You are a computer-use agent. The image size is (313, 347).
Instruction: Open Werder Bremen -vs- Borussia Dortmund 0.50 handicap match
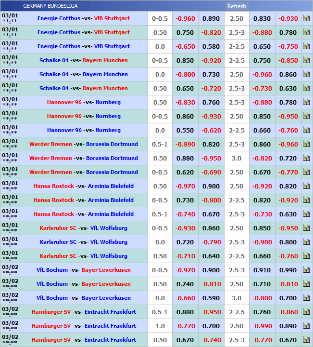pos(84,158)
